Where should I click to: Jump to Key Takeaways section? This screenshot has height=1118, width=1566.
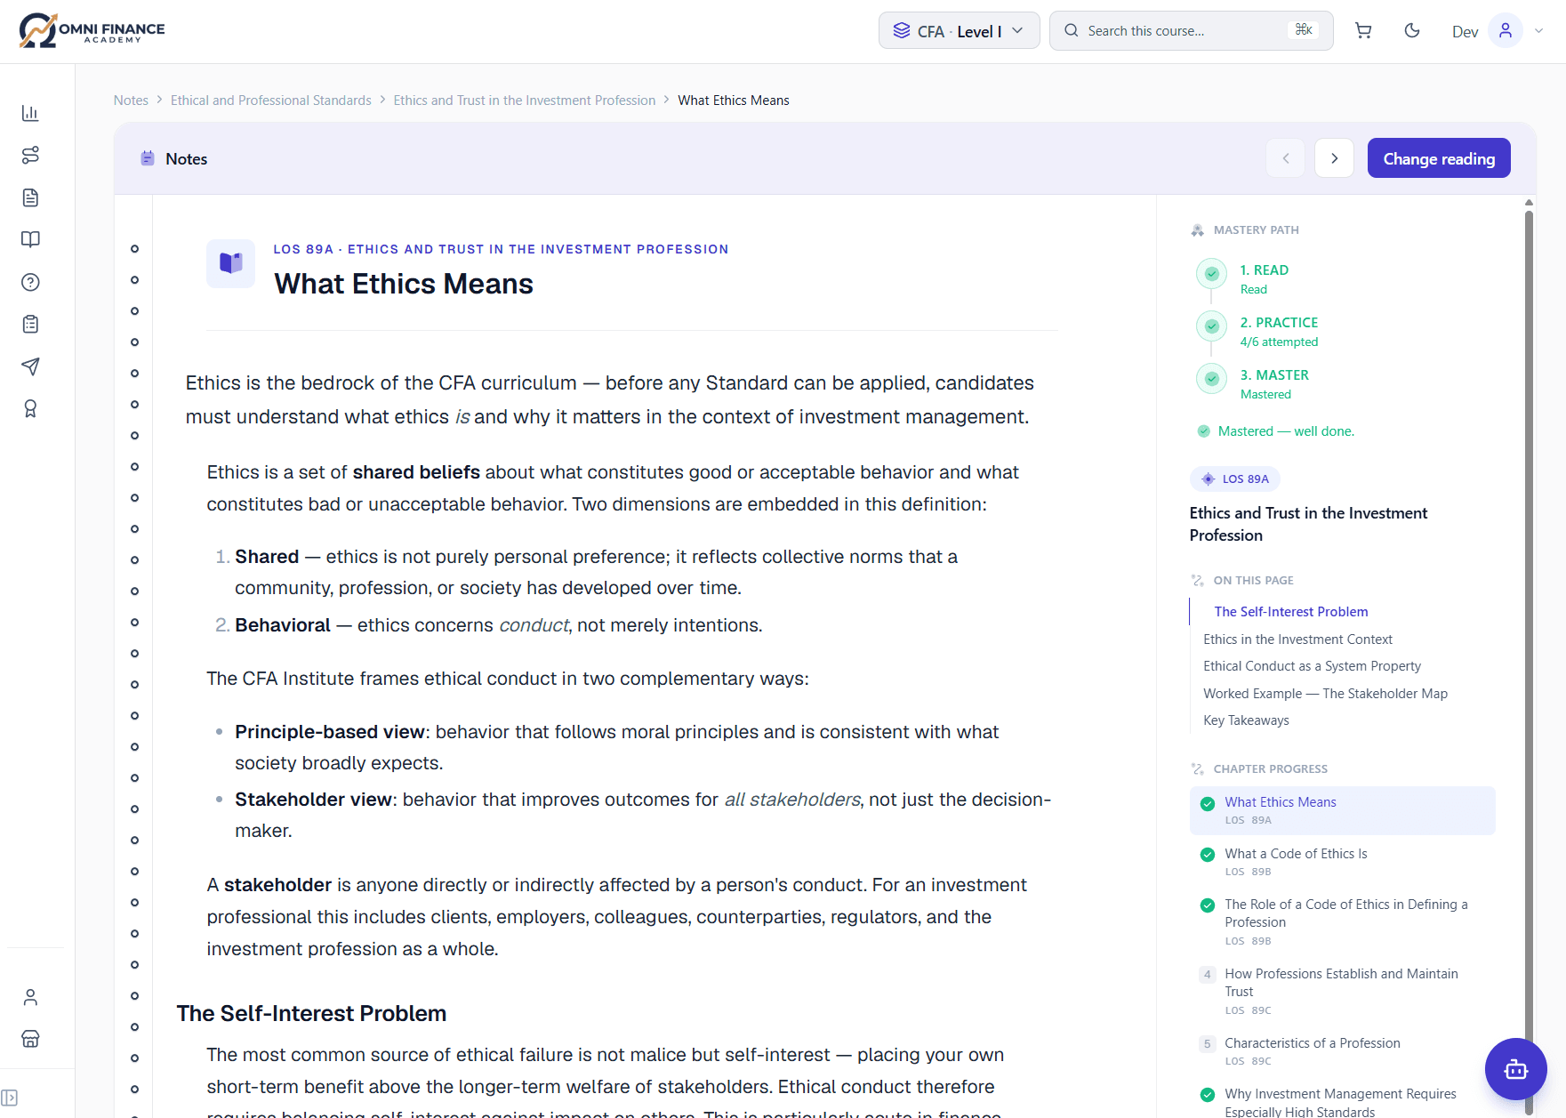click(x=1246, y=720)
